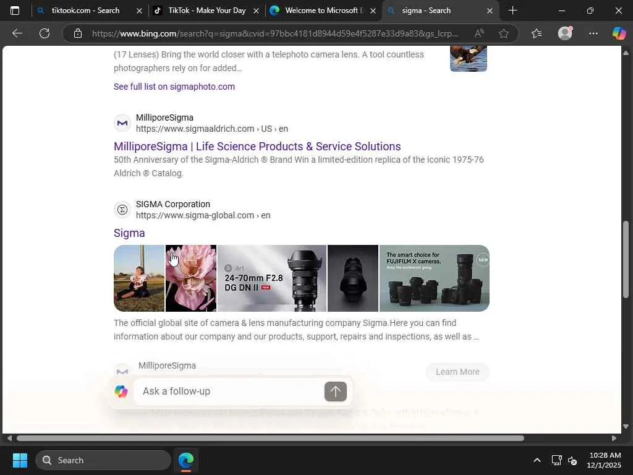Add this page to favorites star
The height and width of the screenshot is (475, 633).
pos(503,33)
